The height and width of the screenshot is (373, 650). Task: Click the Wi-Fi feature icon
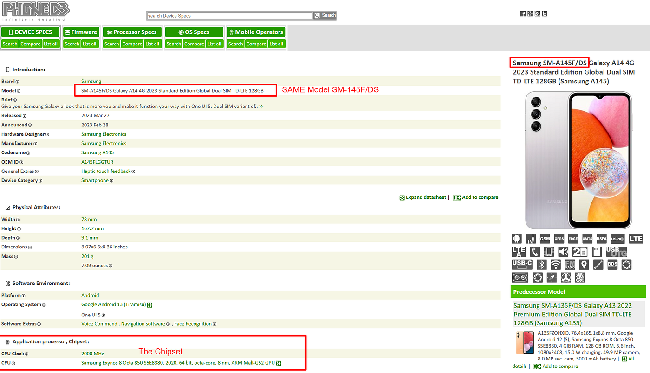tap(556, 265)
